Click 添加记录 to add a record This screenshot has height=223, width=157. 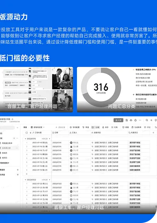click(60, 127)
